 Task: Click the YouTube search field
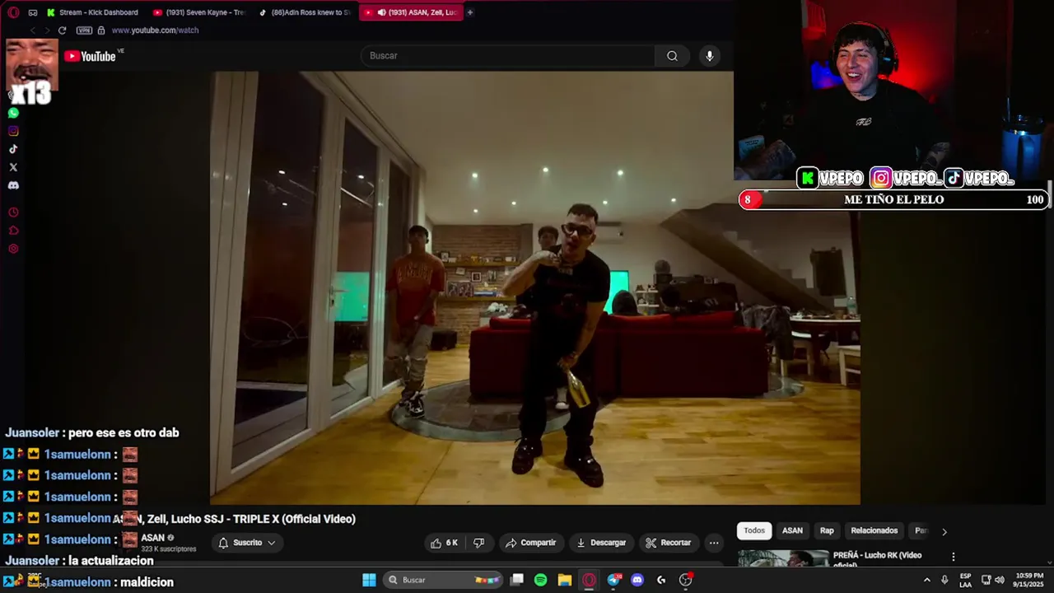click(x=508, y=56)
